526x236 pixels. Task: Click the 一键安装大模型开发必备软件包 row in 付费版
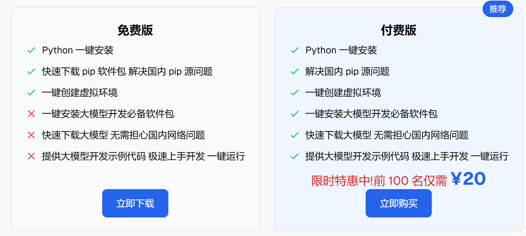pyautogui.click(x=371, y=114)
